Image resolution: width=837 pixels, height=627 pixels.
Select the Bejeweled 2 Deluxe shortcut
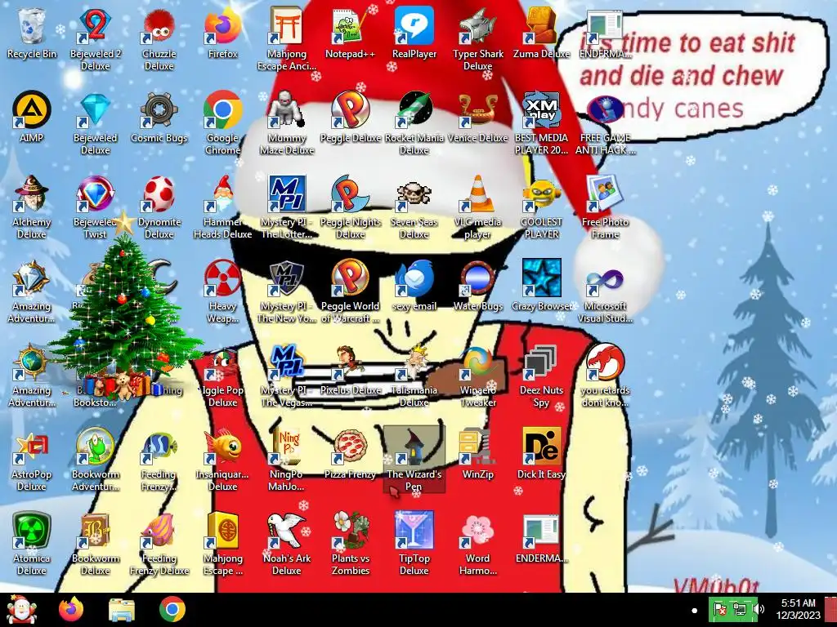point(95,38)
